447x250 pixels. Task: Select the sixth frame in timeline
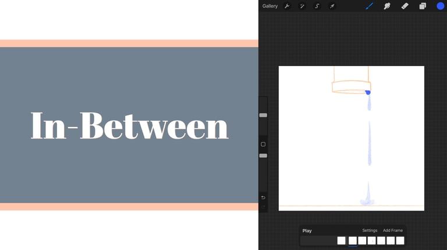point(391,241)
